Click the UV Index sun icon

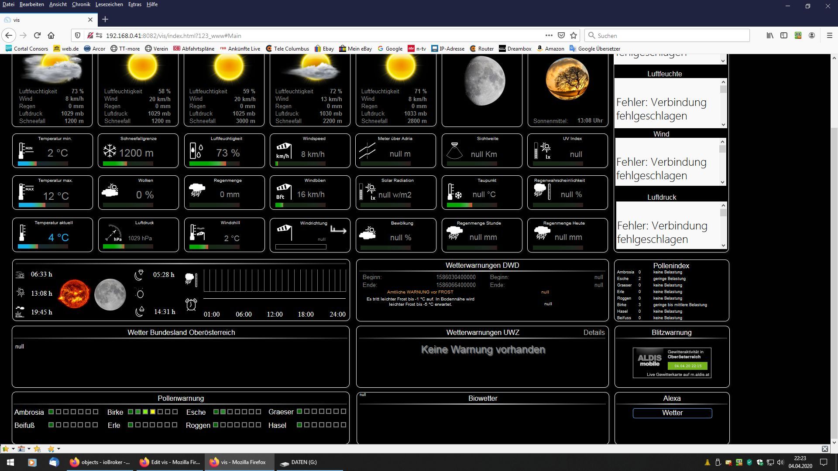coord(543,151)
